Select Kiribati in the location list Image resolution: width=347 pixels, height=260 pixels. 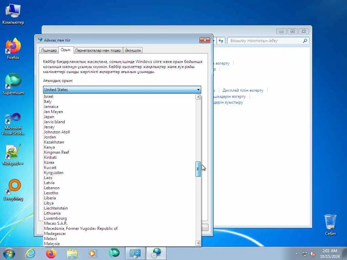[x=120, y=157]
